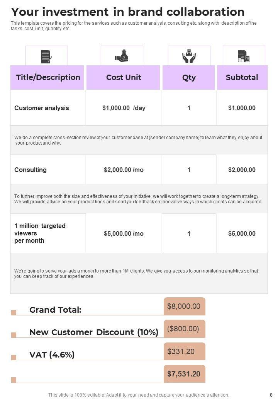Click the hands holding boxes icon
This screenshot has width=278, height=402.
pyautogui.click(x=189, y=56)
